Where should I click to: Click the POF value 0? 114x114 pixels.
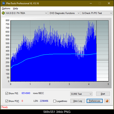[22, 101]
